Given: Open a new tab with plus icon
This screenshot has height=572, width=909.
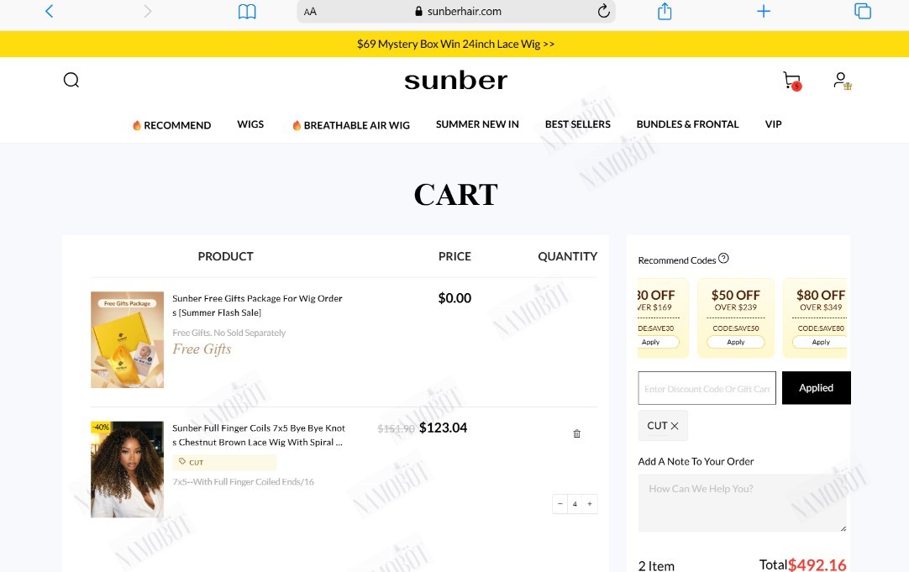Looking at the screenshot, I should (x=764, y=11).
